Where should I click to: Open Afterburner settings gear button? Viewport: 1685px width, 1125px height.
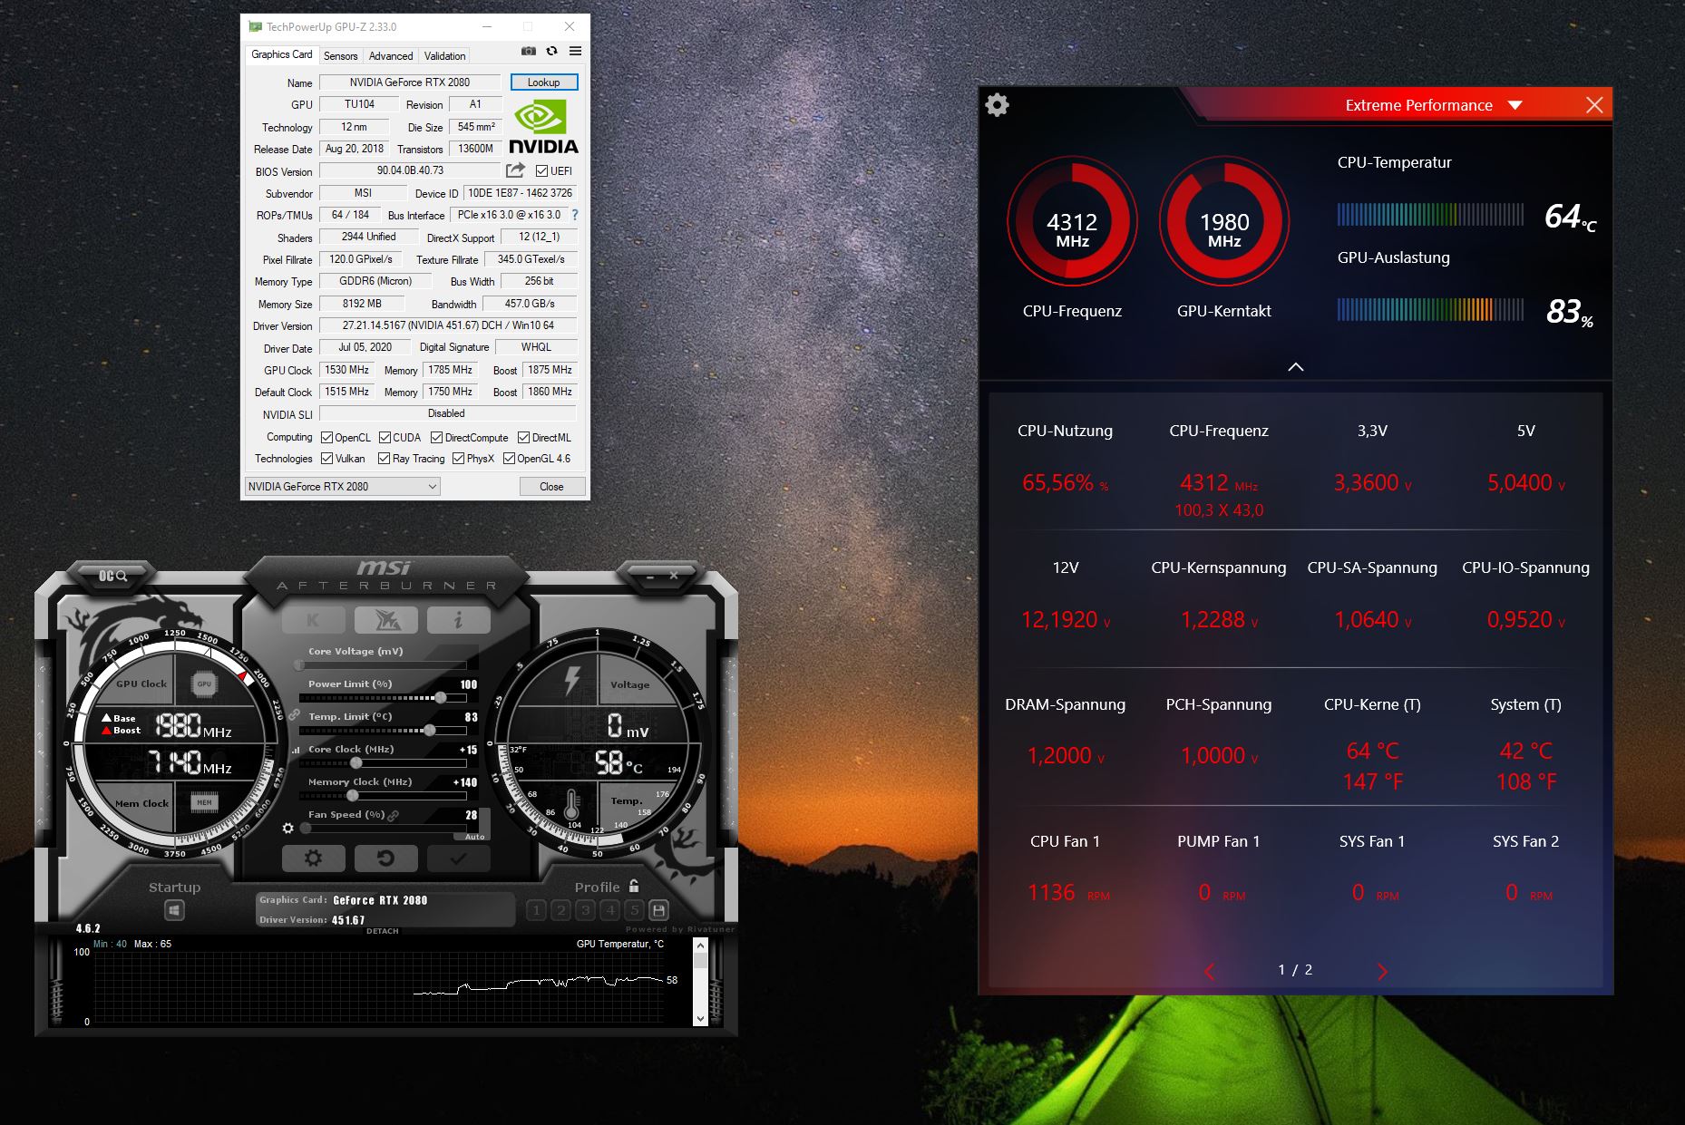point(313,858)
